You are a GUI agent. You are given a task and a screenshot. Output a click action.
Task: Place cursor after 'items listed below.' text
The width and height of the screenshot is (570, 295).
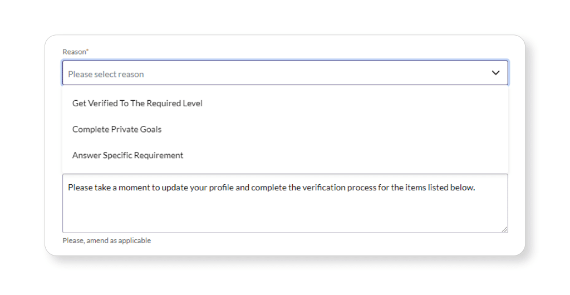tap(476, 188)
